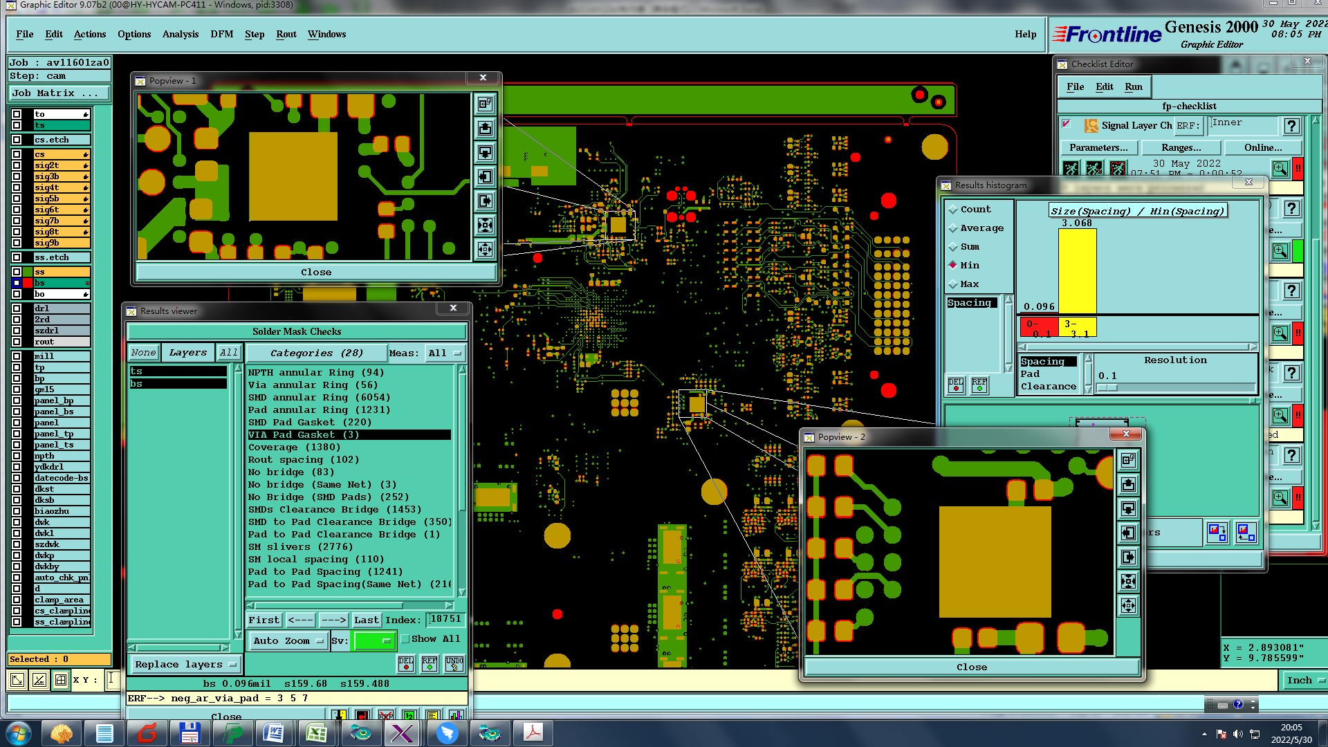Click red exclamation status indicator for Signal Layer check
This screenshot has width=1328, height=747.
pyautogui.click(x=1298, y=168)
